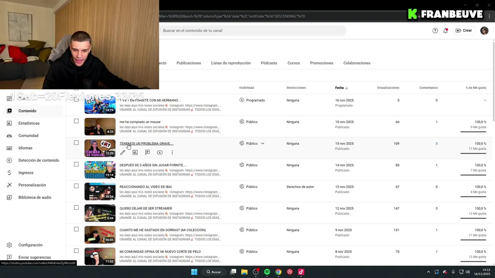Click like-ratio bar for QUIERO DEJAR DE SER STREAMER
This screenshot has height=278, width=495.
(473, 218)
